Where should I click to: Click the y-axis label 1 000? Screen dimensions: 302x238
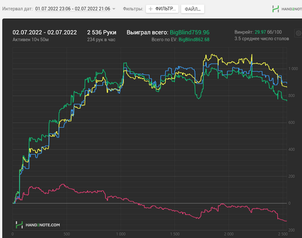tap(293, 69)
